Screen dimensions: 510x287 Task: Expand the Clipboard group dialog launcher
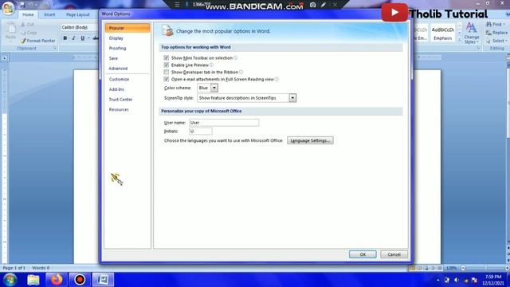[54, 48]
